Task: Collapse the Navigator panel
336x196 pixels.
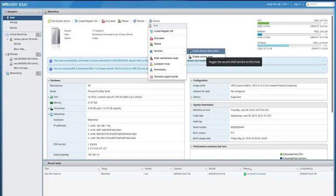Action: click(x=39, y=12)
